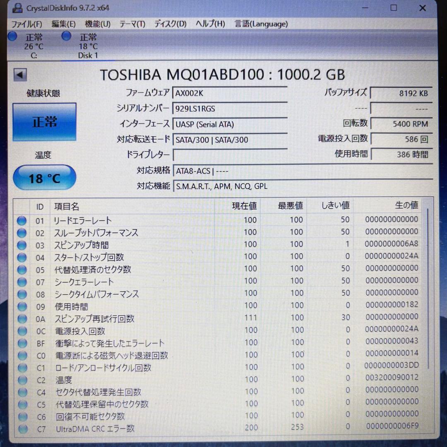Click the status circle next to スピンアップ時間
Screen dimensions: 447x447
click(x=22, y=245)
